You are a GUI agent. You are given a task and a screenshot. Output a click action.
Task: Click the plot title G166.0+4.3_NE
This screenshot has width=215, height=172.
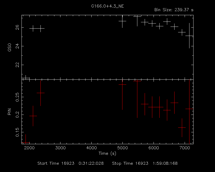[x=108, y=6]
